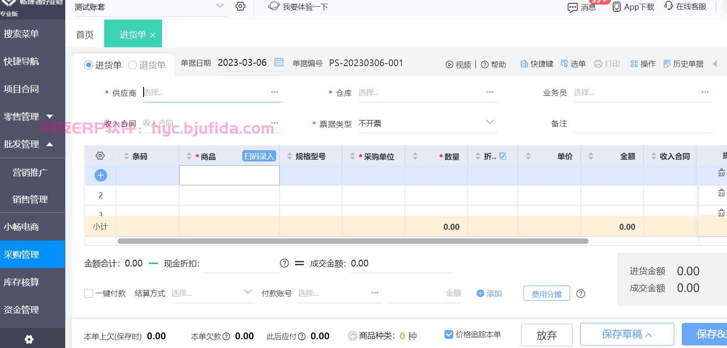This screenshot has width=727, height=348.
Task: Focus the 备注 input field
Action: (x=643, y=124)
